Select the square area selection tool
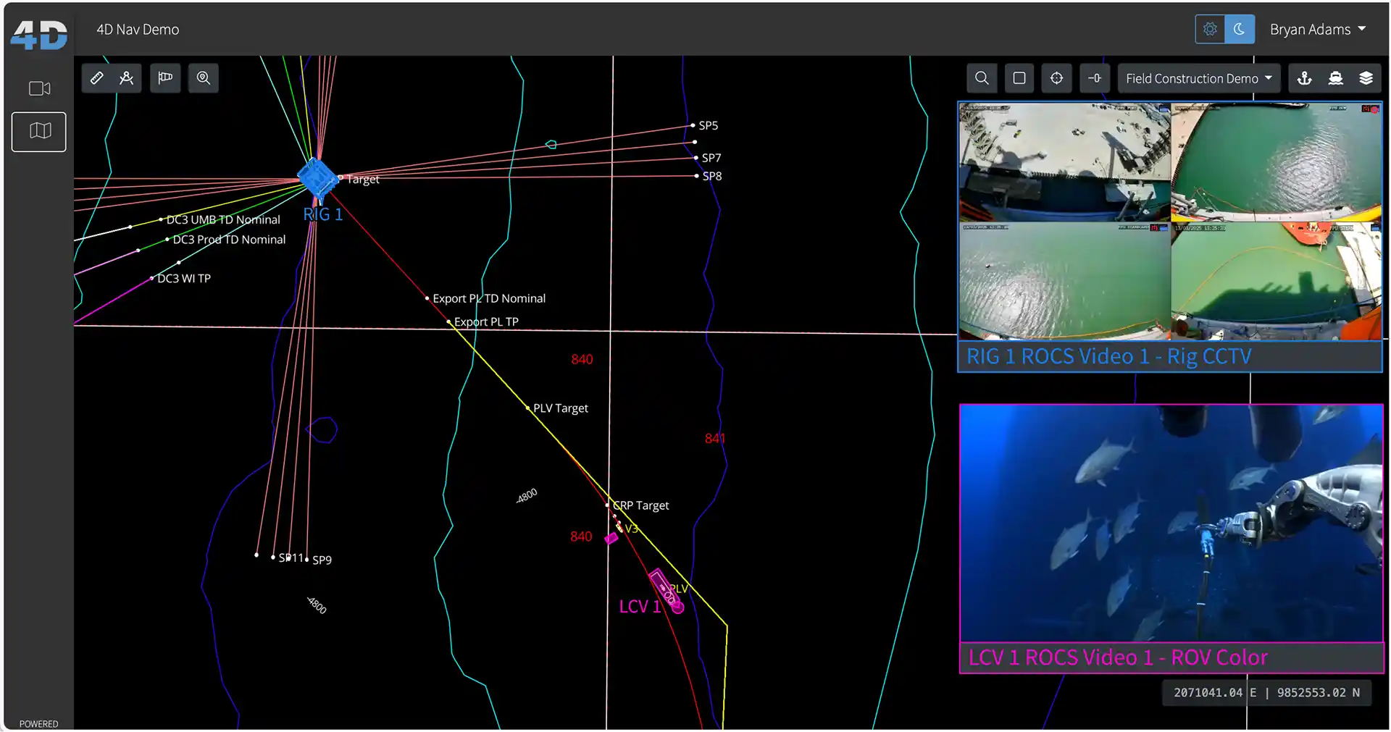 [x=1019, y=78]
